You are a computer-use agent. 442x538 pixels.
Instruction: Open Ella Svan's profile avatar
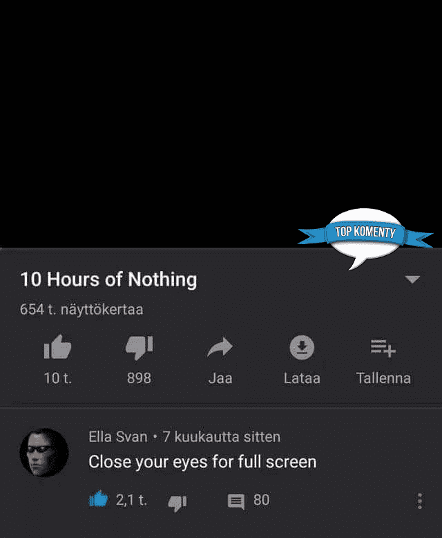click(x=44, y=452)
